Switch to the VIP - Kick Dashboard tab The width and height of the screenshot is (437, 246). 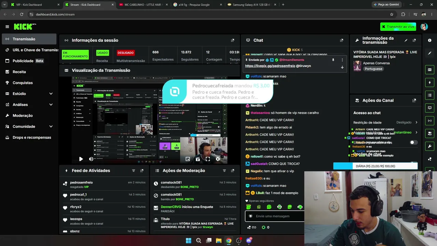[35, 5]
